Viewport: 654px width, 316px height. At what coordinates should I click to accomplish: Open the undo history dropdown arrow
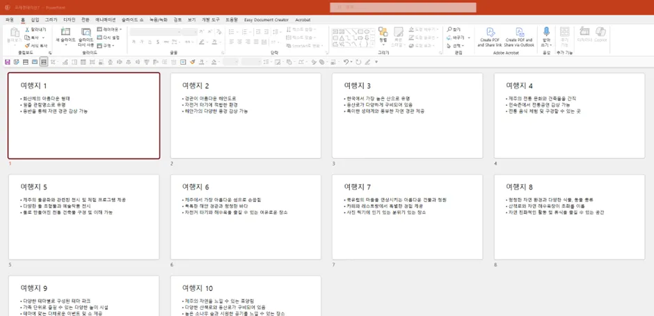tap(351, 62)
